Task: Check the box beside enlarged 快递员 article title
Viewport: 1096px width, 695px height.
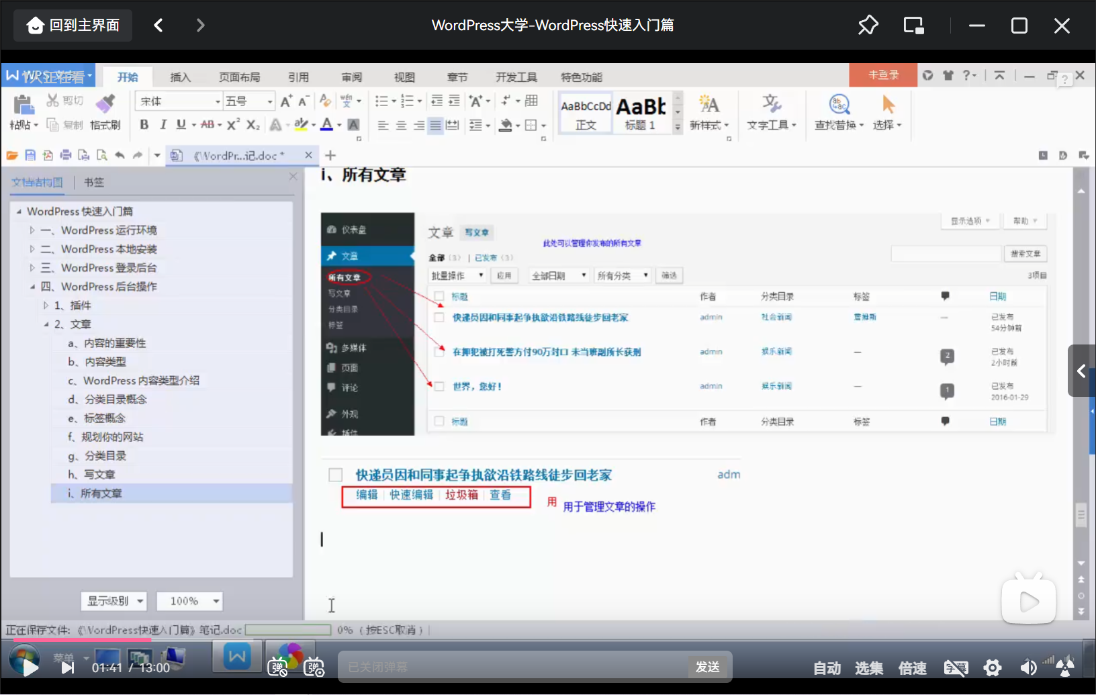Action: click(335, 475)
